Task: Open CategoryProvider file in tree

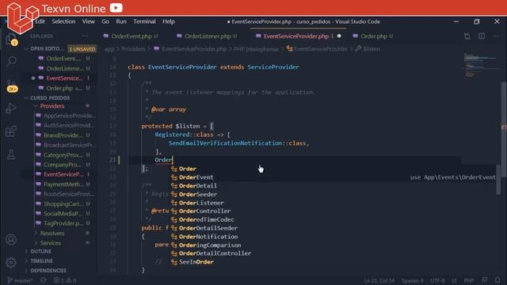Action: pyautogui.click(x=63, y=155)
